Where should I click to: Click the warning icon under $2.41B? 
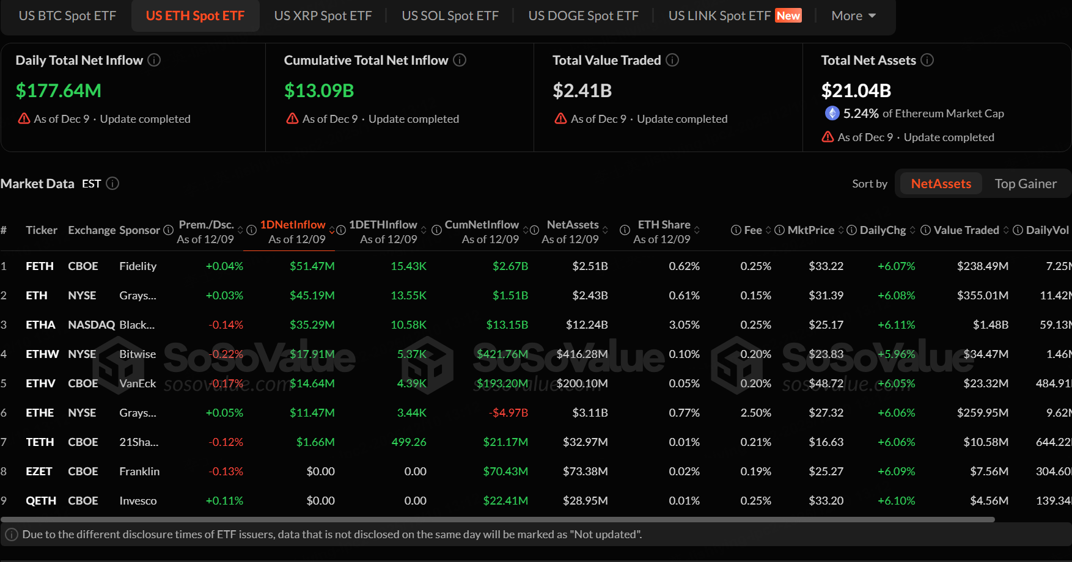click(x=560, y=119)
